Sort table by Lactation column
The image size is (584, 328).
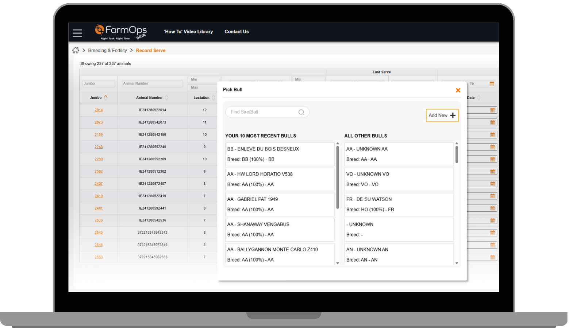(x=214, y=98)
